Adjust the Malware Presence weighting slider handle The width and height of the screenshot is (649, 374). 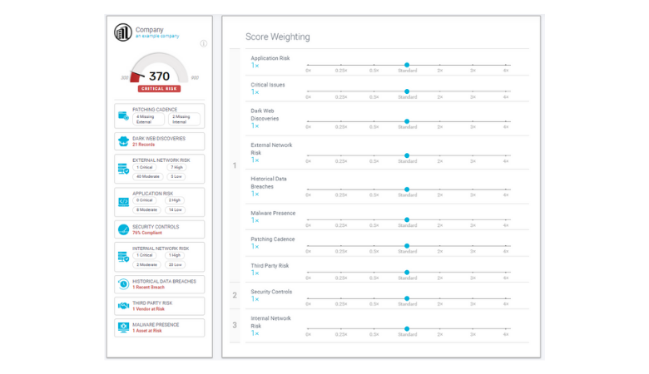(x=407, y=220)
